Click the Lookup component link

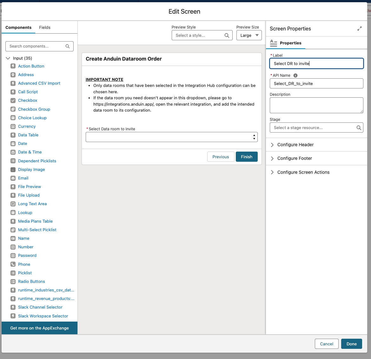click(x=25, y=212)
